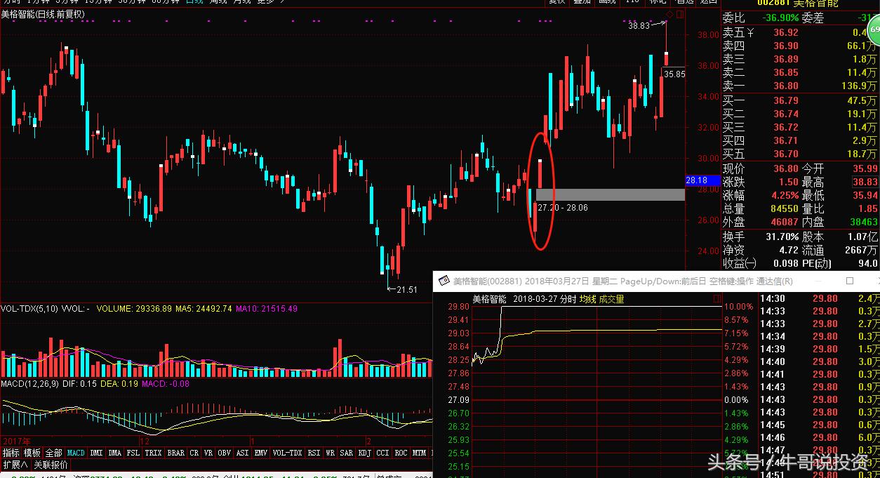Click the 全部 indicators button
Screen dimensions: 880x478
[53, 453]
